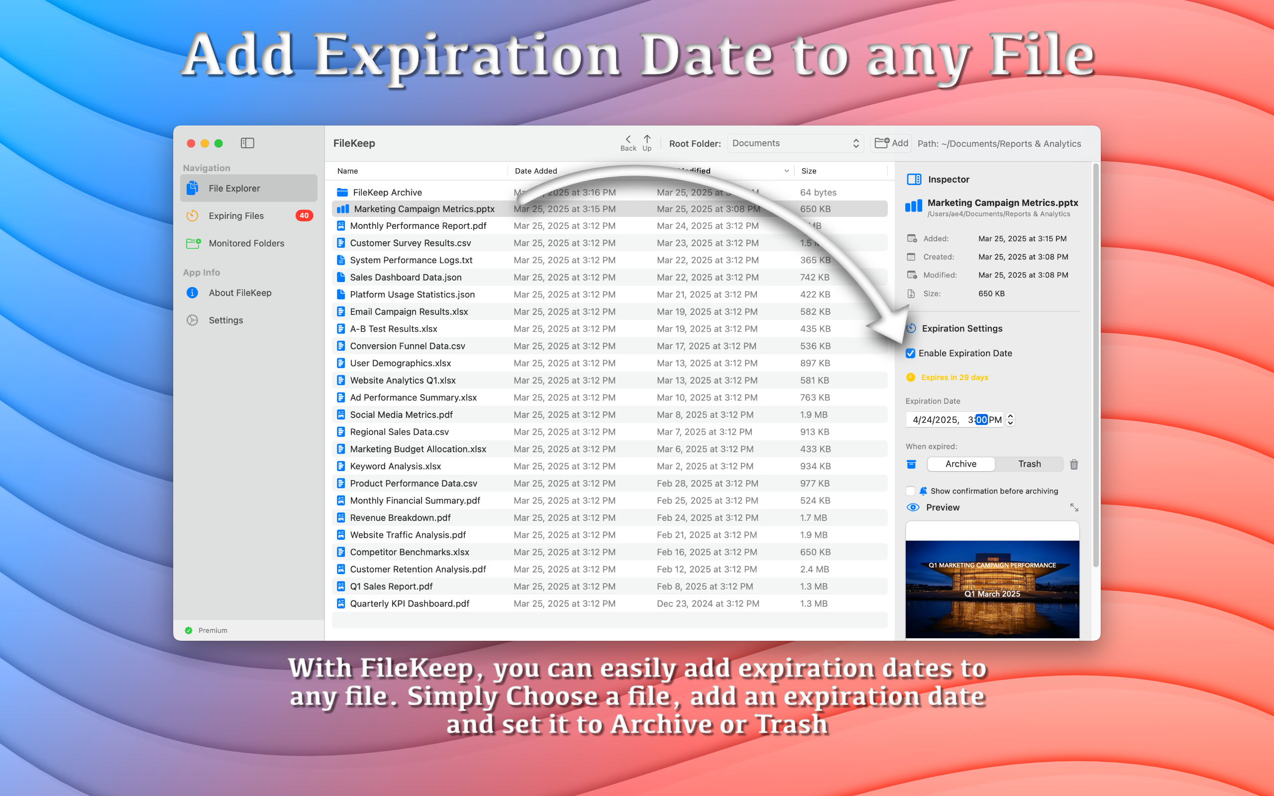The height and width of the screenshot is (796, 1274).
Task: Select System Performance Logs.txt
Action: coord(610,260)
